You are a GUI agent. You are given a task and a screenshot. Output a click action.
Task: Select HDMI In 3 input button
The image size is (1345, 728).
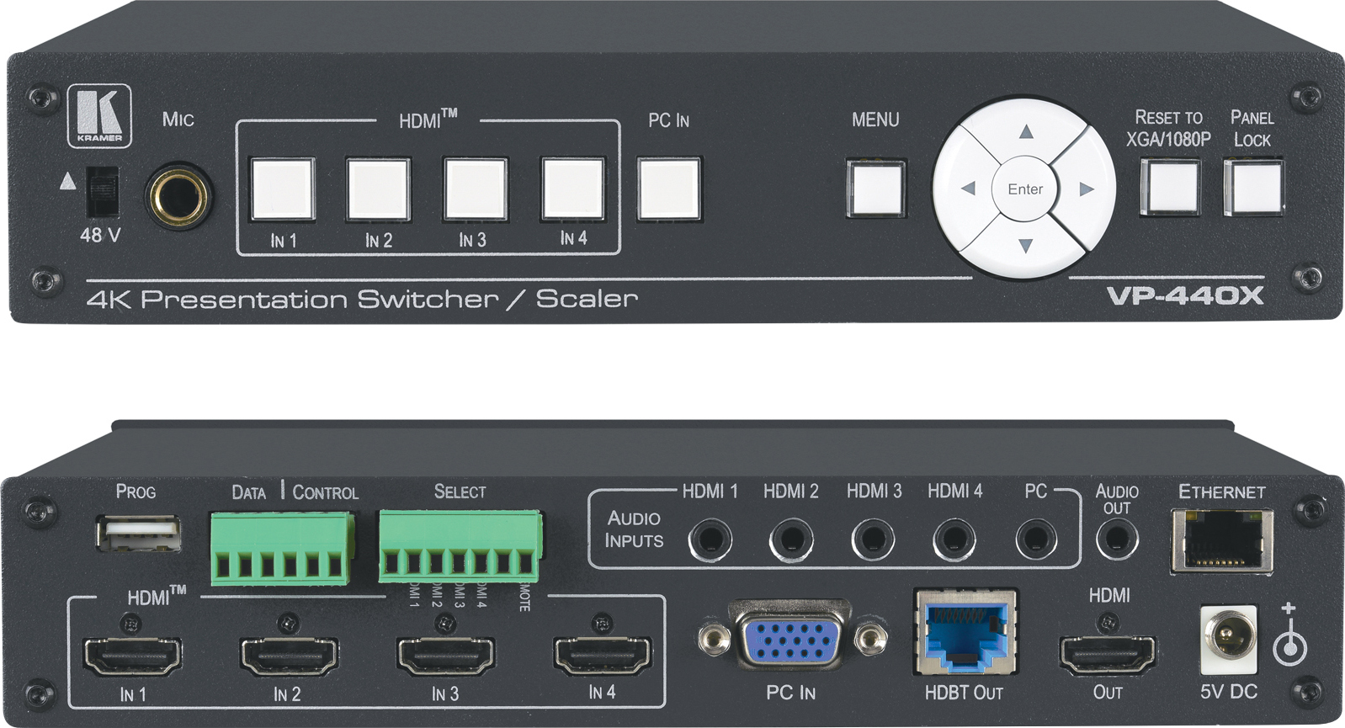(x=476, y=189)
